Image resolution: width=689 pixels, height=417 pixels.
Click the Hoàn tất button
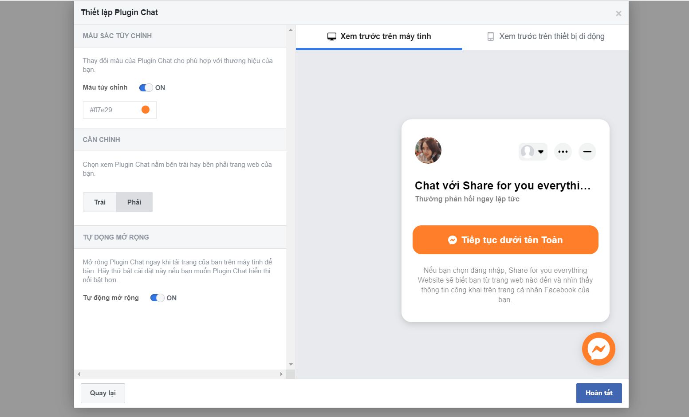598,393
